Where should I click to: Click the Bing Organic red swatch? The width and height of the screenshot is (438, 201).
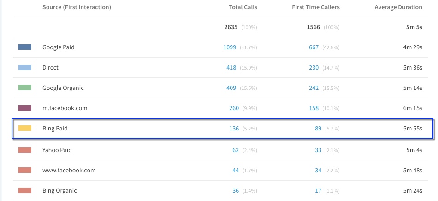coord(25,190)
